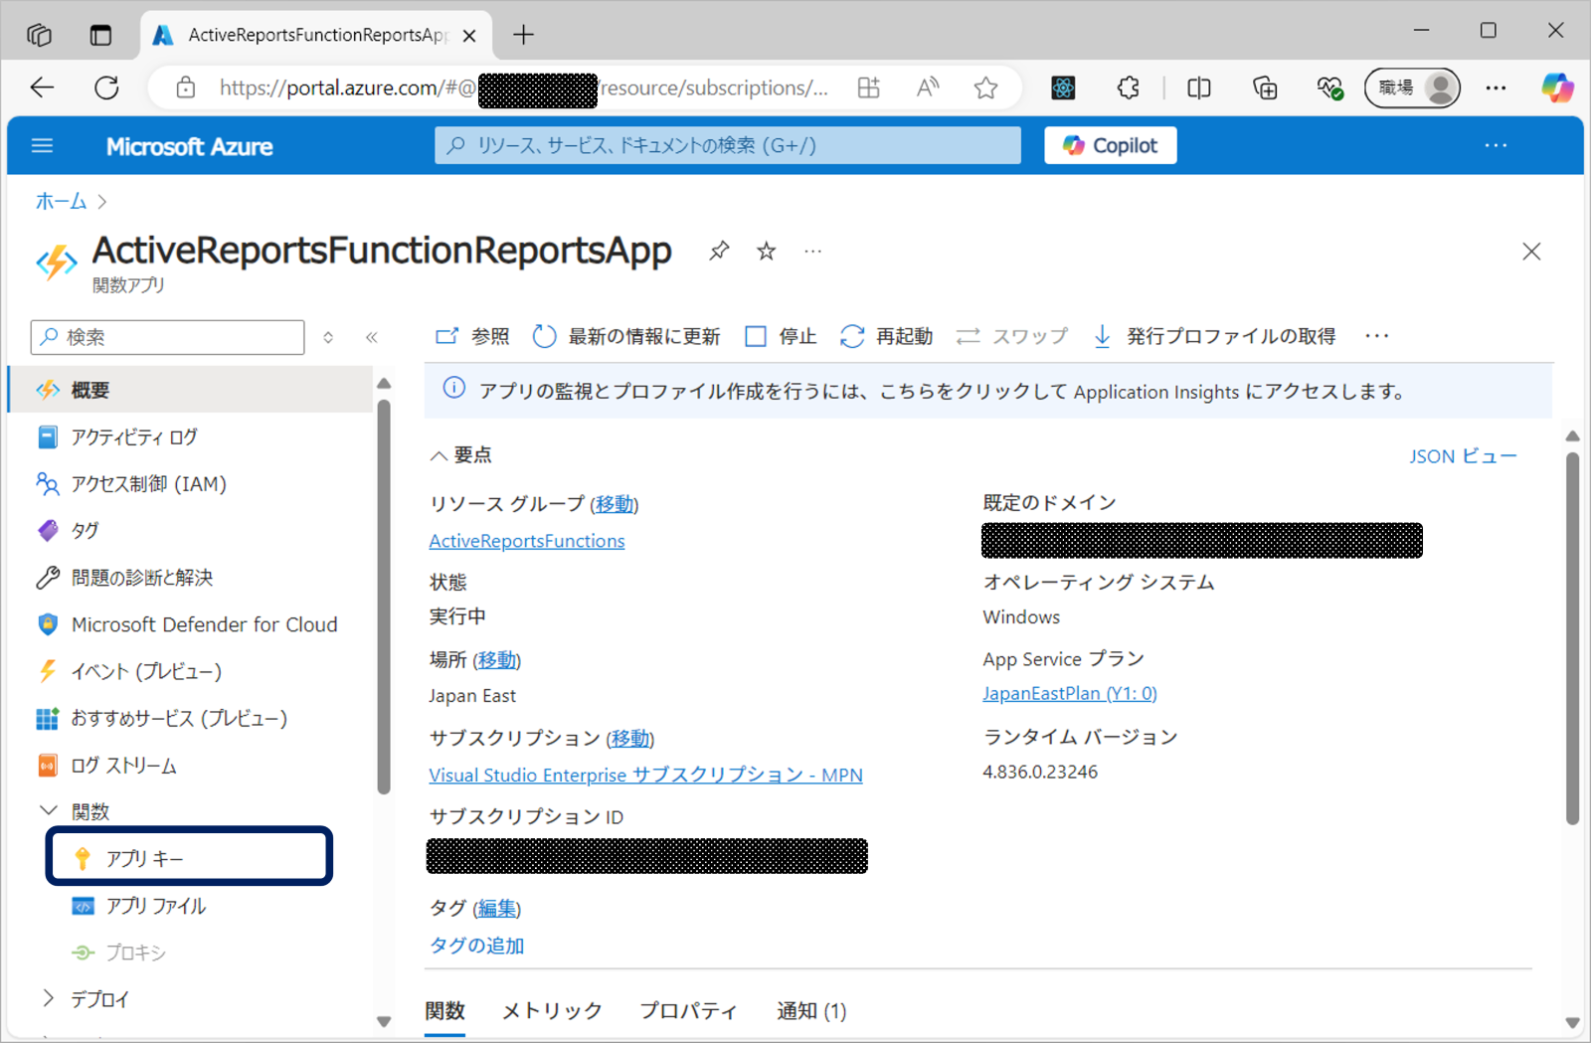
Task: Click the Azure resource search box
Action: point(728,145)
